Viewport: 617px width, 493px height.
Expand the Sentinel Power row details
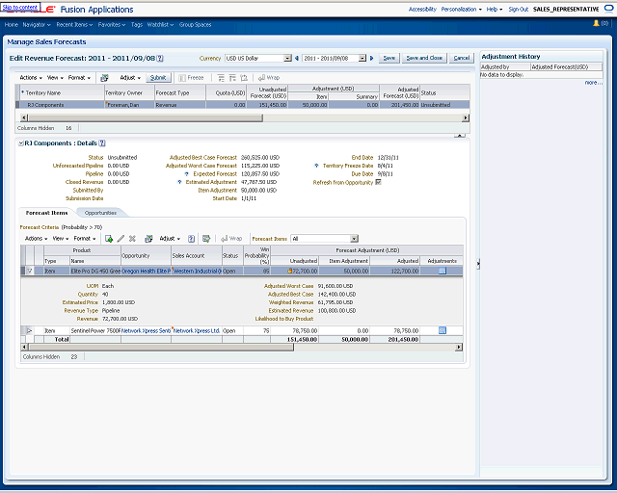[x=30, y=330]
